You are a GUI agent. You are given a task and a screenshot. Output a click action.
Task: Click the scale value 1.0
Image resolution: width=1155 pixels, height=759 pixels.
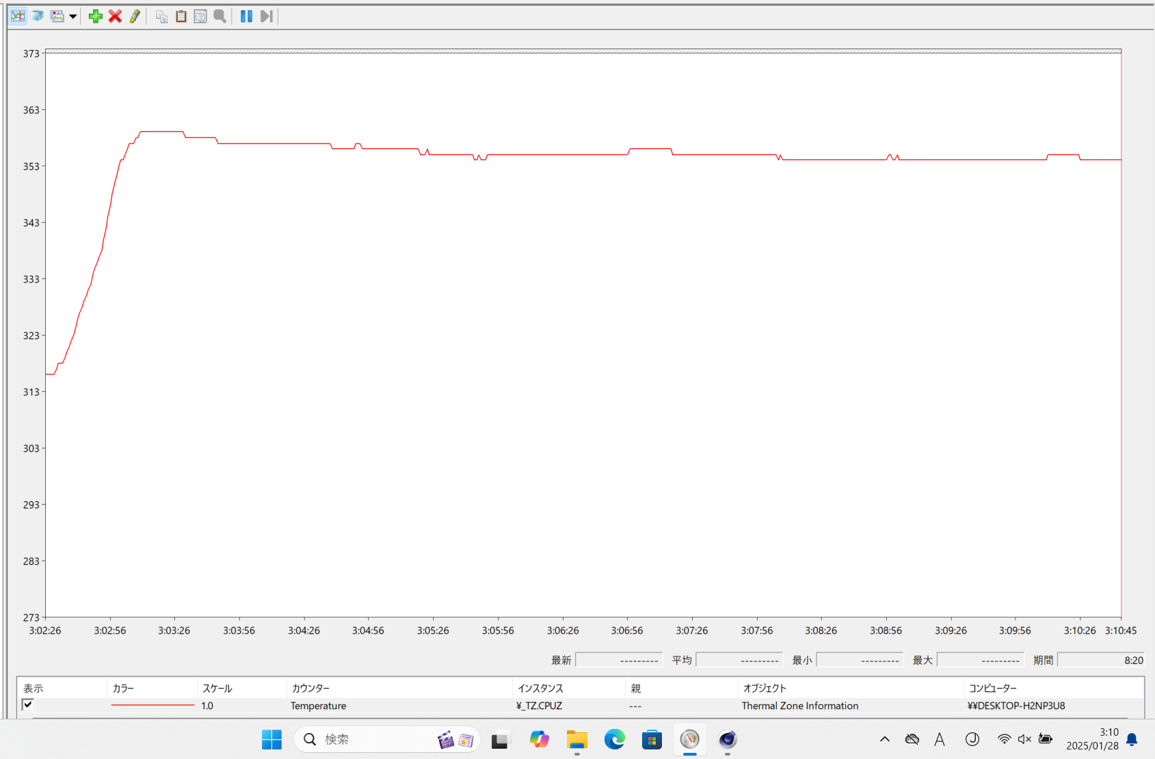point(207,706)
